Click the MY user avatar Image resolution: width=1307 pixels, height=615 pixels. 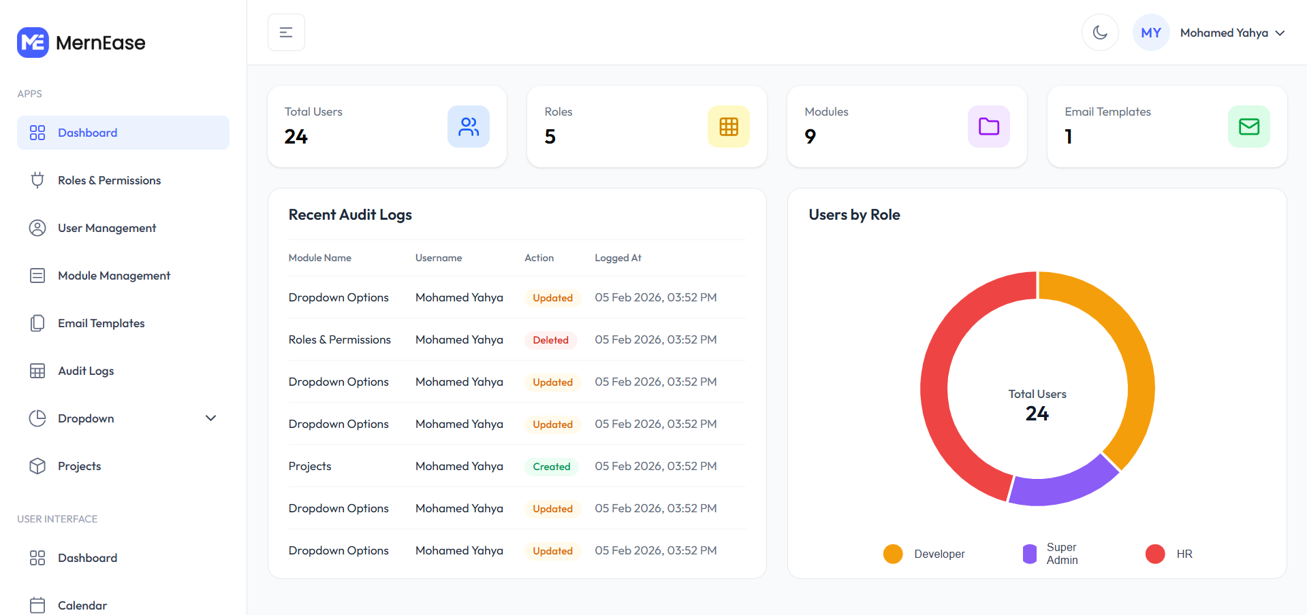pyautogui.click(x=1150, y=33)
